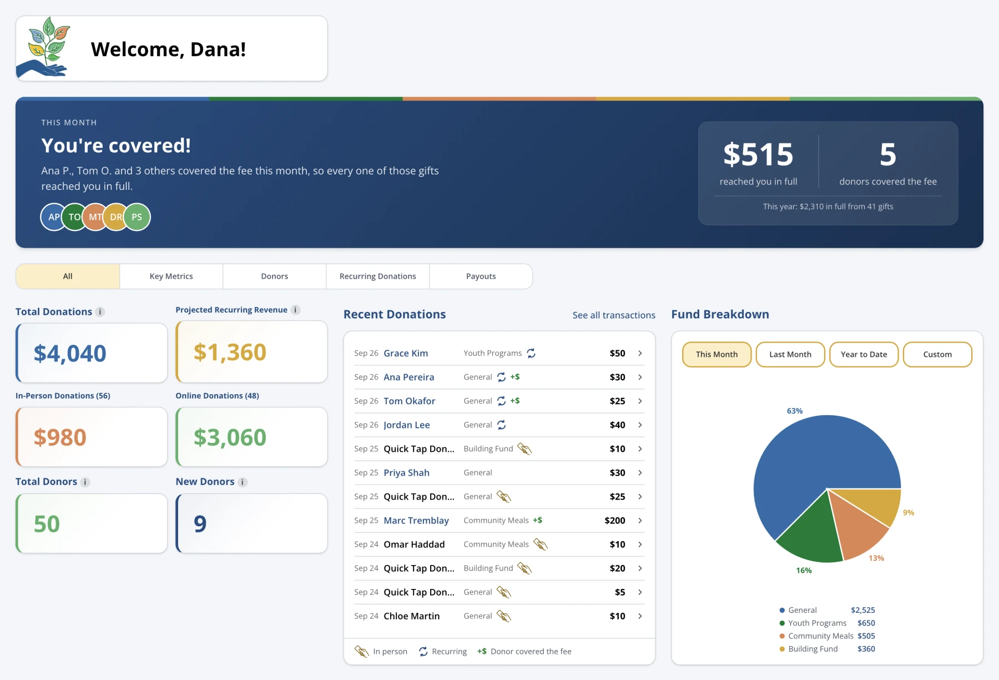
Task: Click the recurring icon on Jordan Lee row
Action: (501, 425)
